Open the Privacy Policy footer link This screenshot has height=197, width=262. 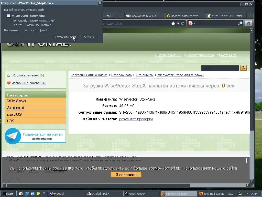pyautogui.click(x=129, y=157)
